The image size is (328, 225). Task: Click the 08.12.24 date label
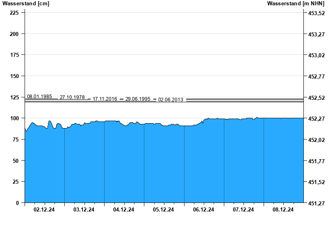pos(283,210)
